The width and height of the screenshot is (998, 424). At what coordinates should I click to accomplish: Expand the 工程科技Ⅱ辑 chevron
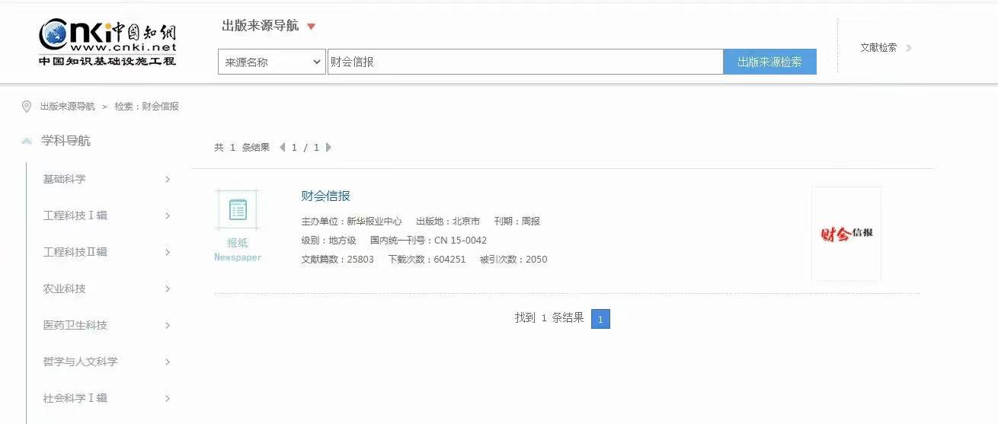pyautogui.click(x=168, y=252)
